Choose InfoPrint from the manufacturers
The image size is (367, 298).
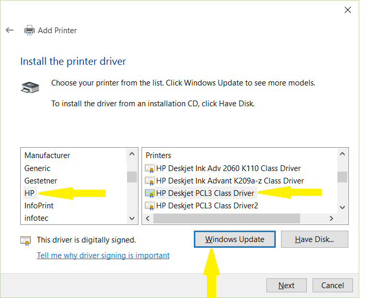(x=39, y=206)
